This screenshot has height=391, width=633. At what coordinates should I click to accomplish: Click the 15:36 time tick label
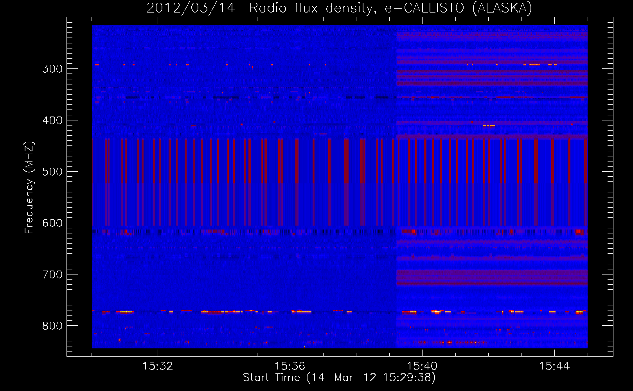point(290,366)
